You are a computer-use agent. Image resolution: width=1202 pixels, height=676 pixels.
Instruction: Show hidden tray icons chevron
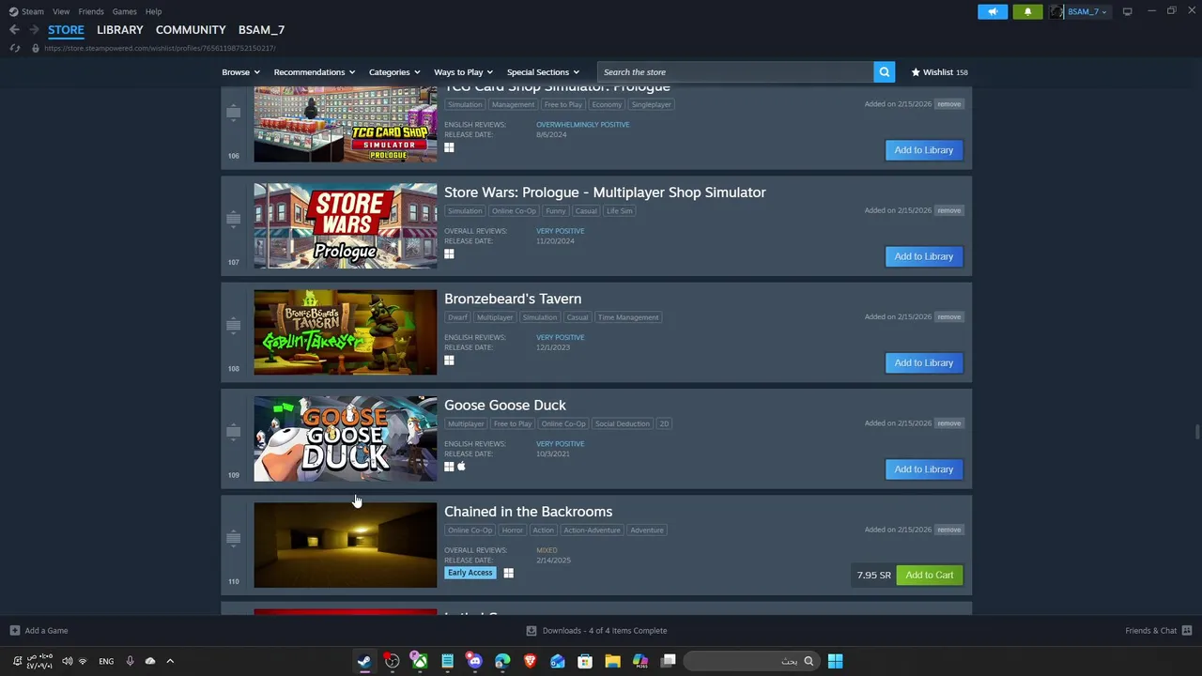point(170,661)
